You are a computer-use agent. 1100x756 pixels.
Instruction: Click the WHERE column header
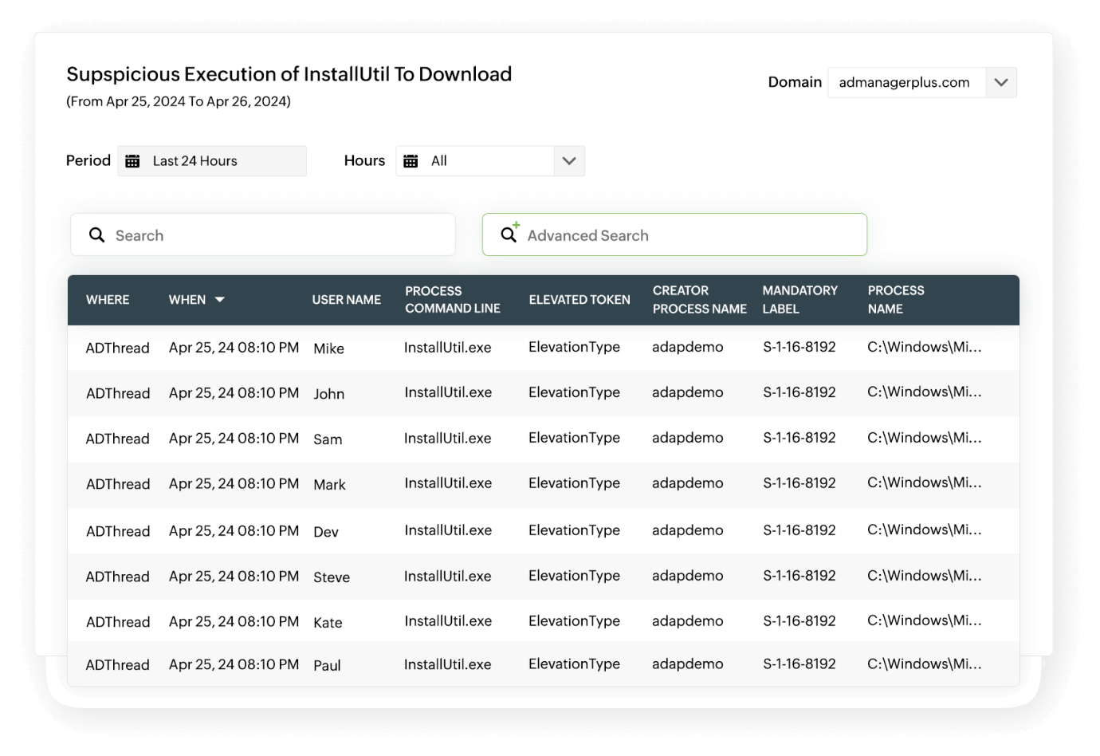[108, 300]
